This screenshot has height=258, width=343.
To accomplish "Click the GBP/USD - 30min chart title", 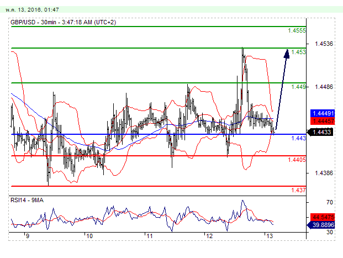I will (63, 22).
